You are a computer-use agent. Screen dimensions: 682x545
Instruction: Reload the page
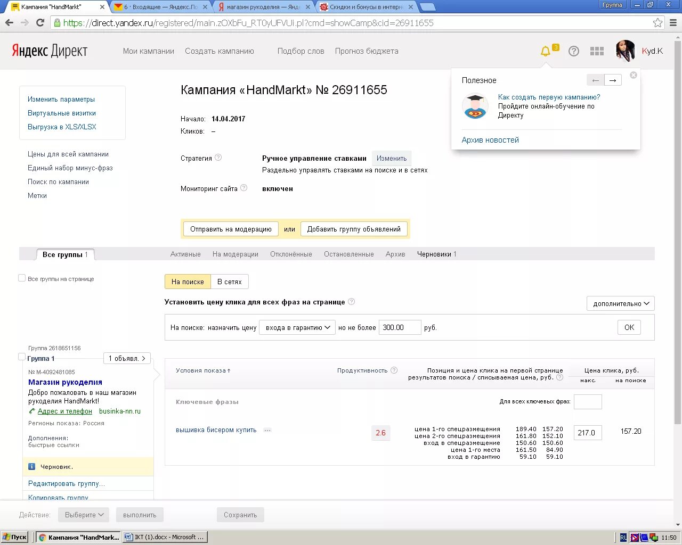click(x=40, y=22)
